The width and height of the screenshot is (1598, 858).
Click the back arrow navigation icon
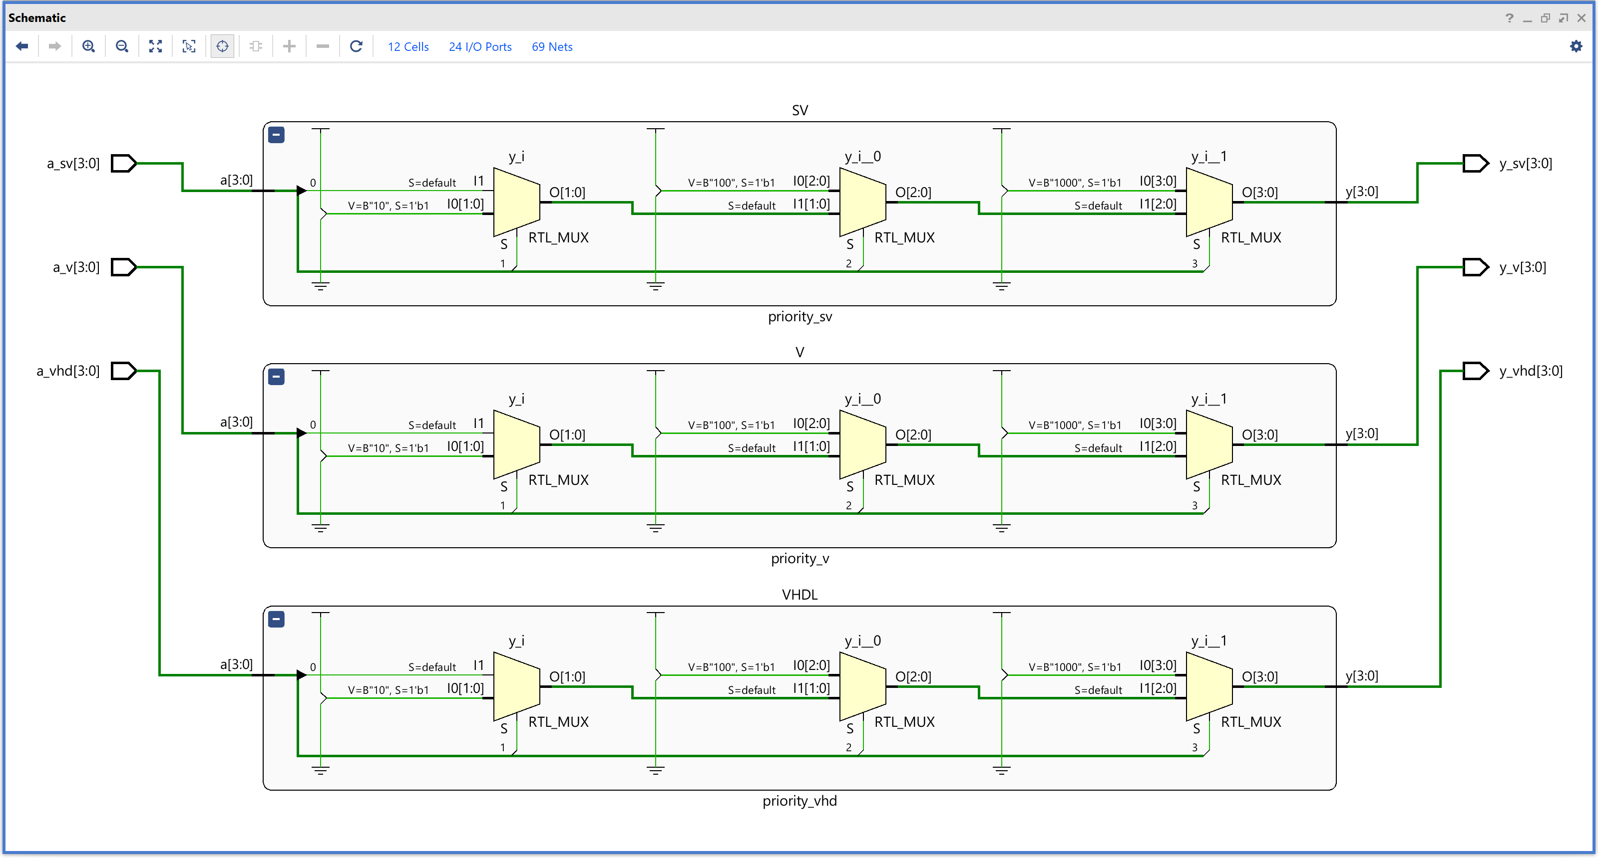[x=22, y=46]
